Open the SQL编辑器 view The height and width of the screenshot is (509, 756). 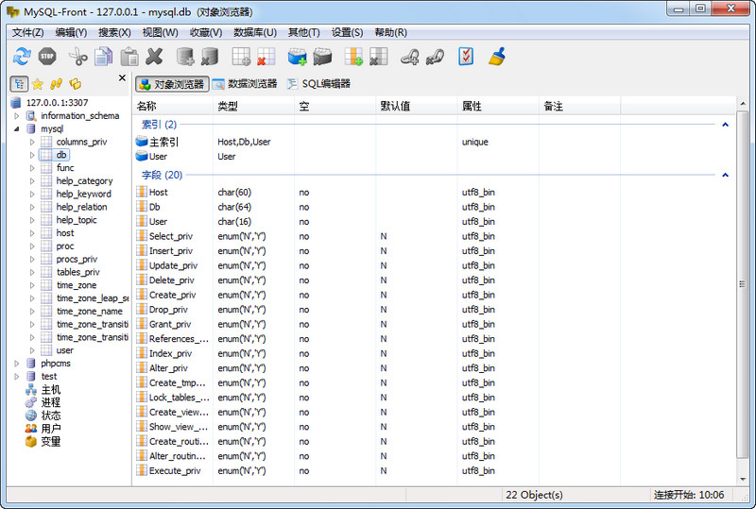tap(318, 84)
